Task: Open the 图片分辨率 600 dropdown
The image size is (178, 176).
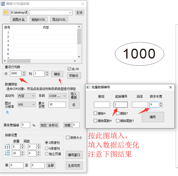Action: click(26, 105)
